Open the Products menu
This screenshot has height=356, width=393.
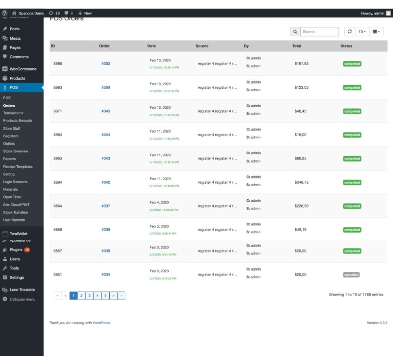[x=17, y=79]
